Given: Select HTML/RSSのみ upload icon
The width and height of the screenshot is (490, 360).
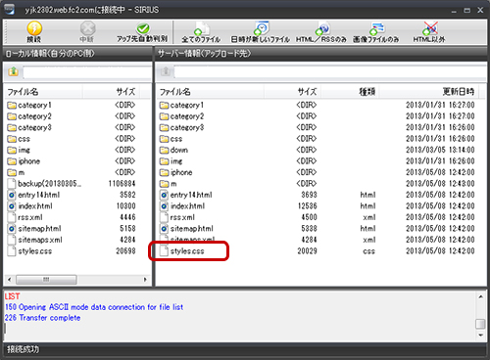Looking at the screenshot, I should (321, 32).
